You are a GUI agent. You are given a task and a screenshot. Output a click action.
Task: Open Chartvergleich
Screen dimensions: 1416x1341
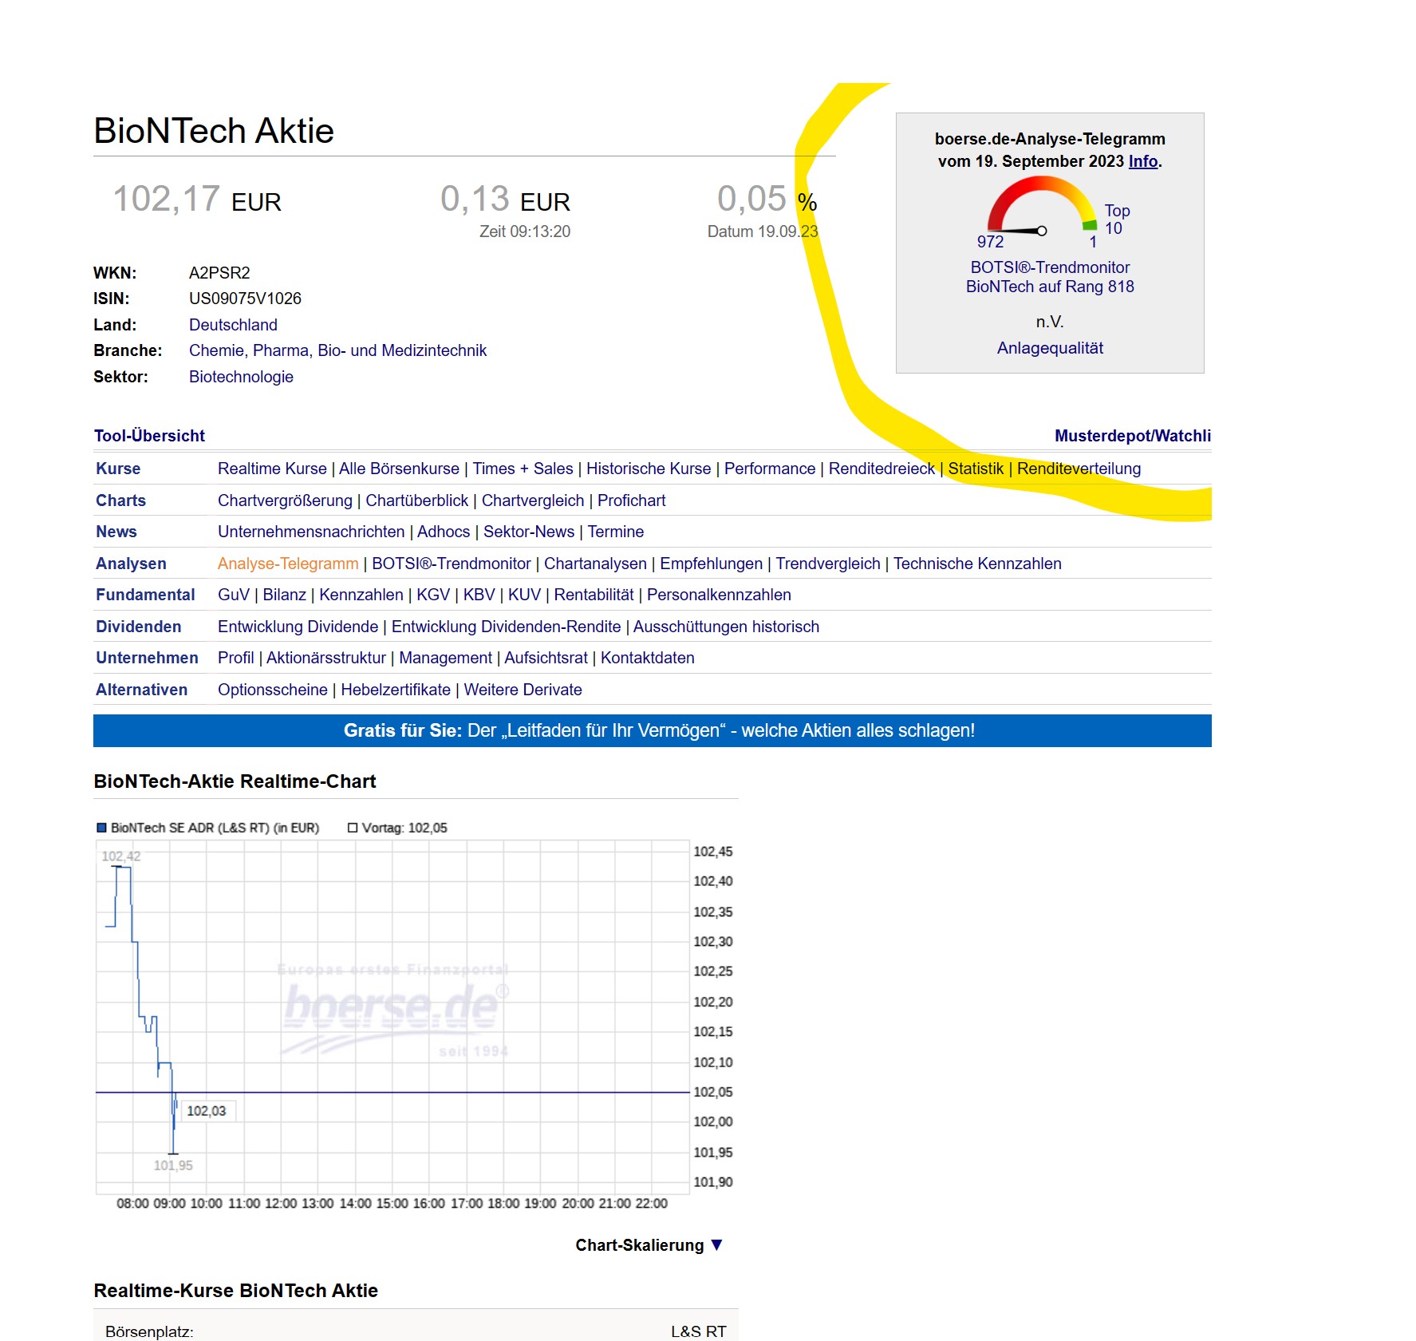pyautogui.click(x=533, y=500)
